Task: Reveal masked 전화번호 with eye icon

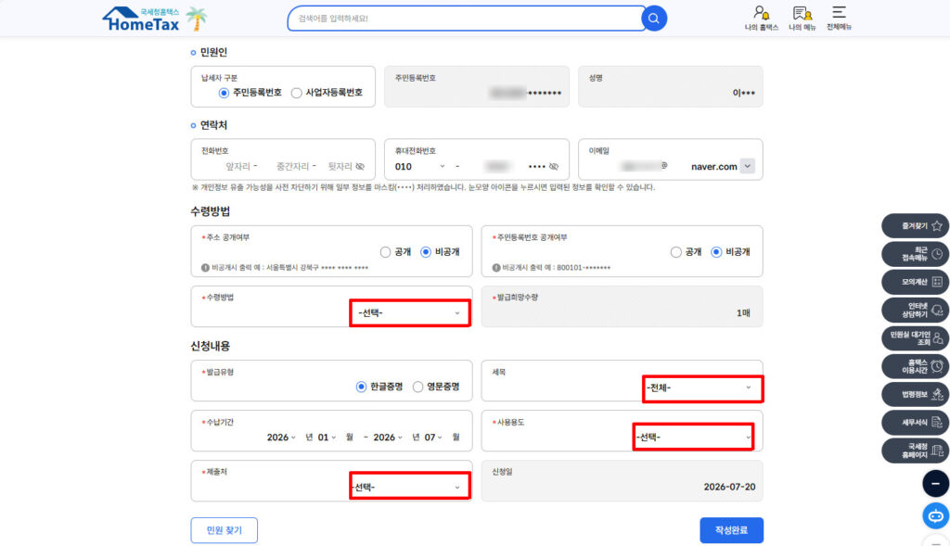Action: [361, 167]
